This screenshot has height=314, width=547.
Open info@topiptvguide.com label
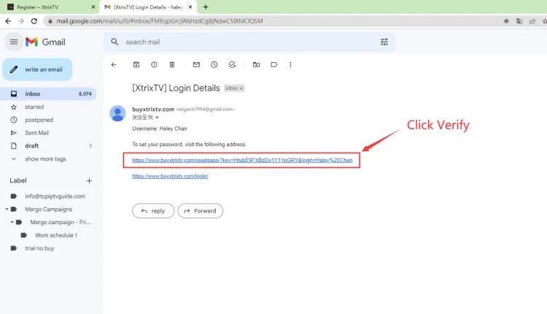[55, 196]
